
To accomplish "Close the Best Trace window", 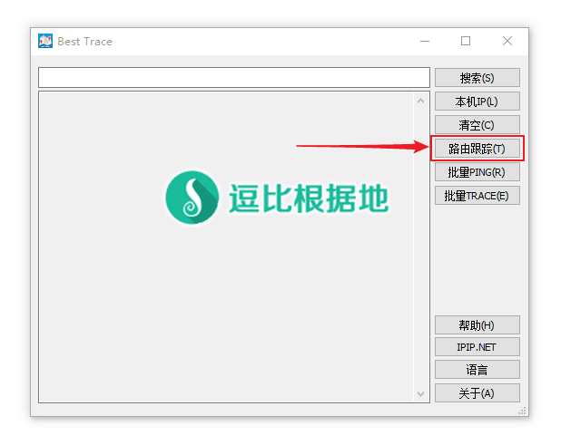I will tap(507, 42).
